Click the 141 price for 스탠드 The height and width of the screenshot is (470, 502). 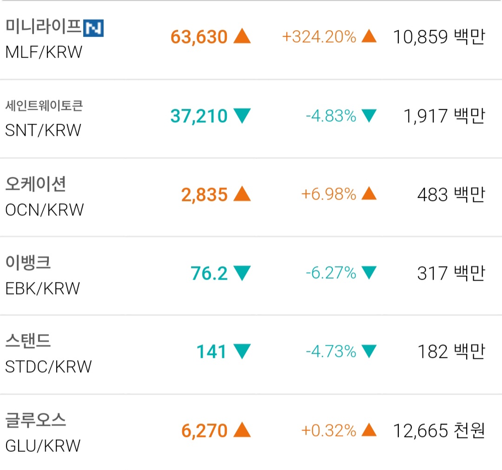point(211,352)
